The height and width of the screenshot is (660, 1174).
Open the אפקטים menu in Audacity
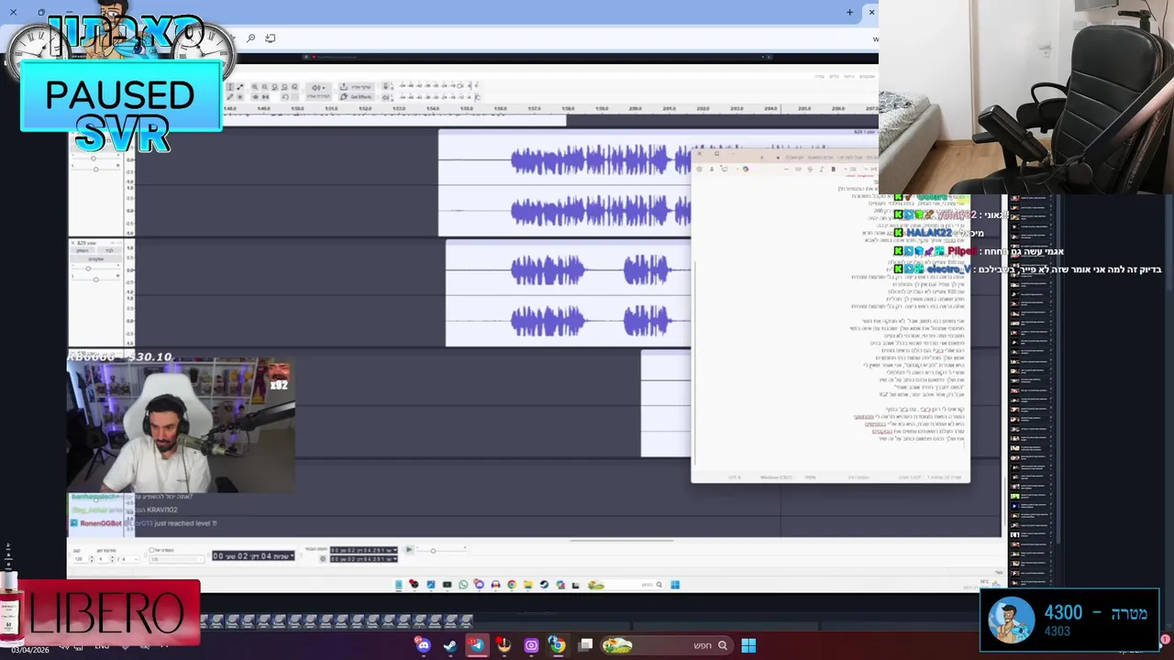pos(867,76)
